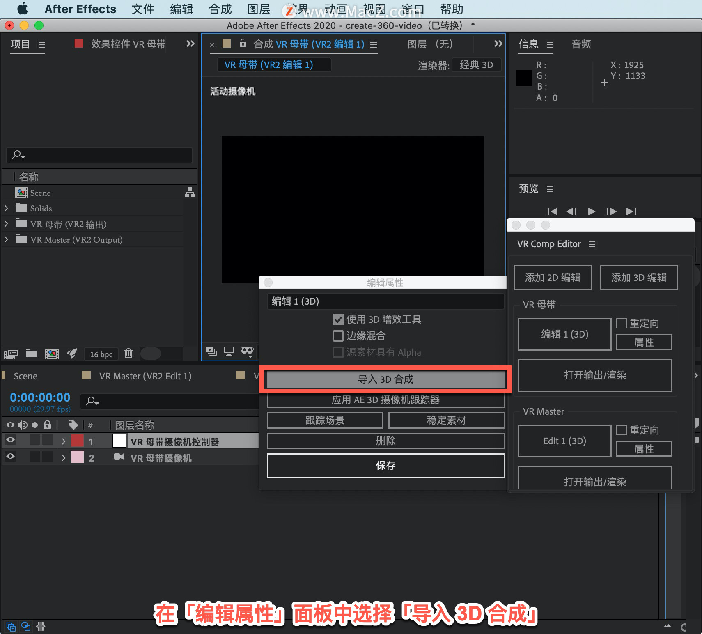Click the always preview this view icon
This screenshot has width=702, height=634.
(x=211, y=351)
